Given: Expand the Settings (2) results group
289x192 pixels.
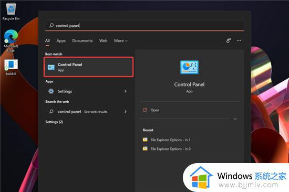Looking at the screenshot, I should point(54,122).
